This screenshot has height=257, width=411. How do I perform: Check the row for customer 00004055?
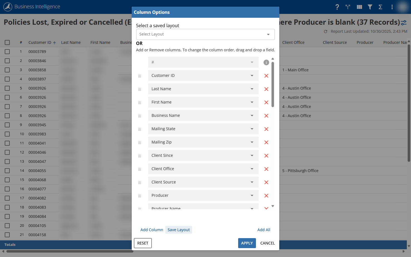pyautogui.click(x=7, y=171)
